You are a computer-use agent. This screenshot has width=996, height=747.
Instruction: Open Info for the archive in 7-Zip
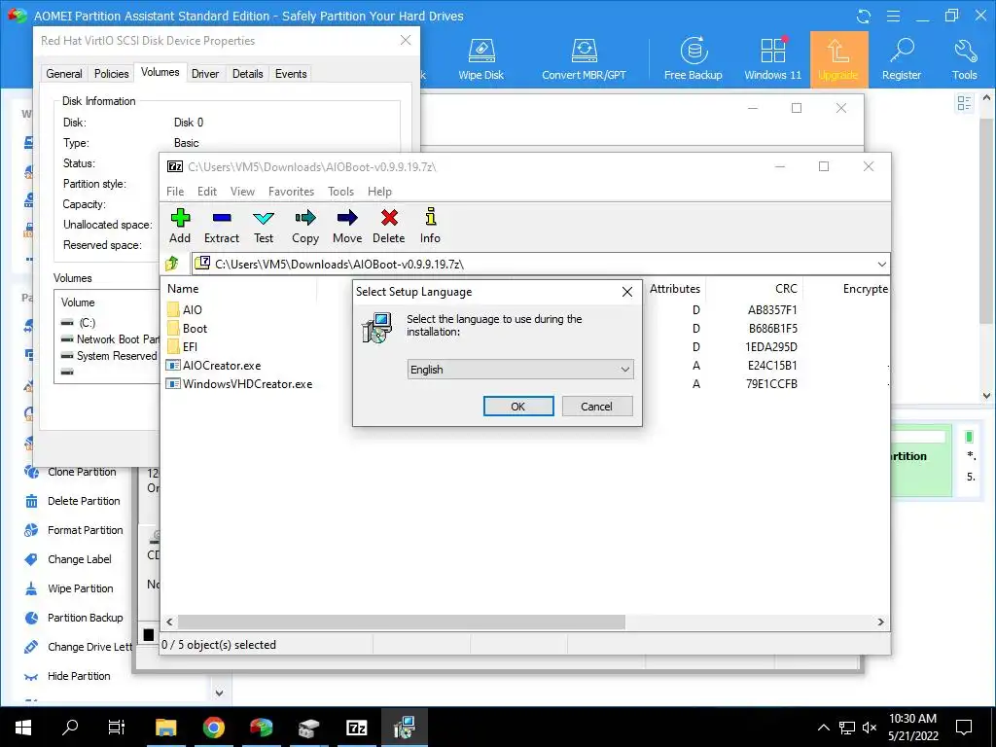coord(430,226)
